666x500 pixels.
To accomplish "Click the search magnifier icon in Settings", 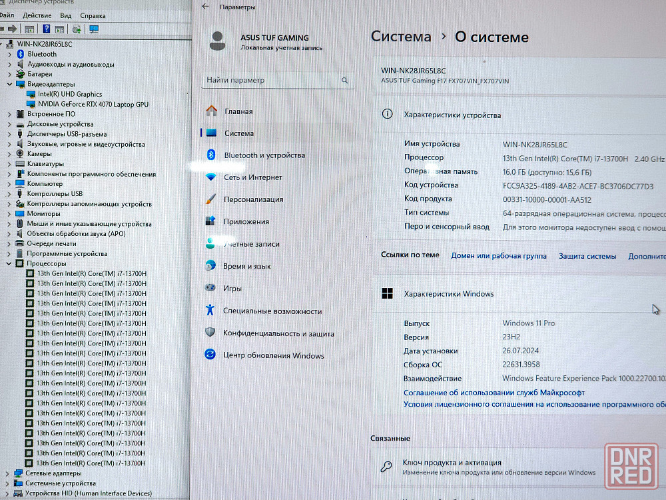I will pyautogui.click(x=344, y=80).
